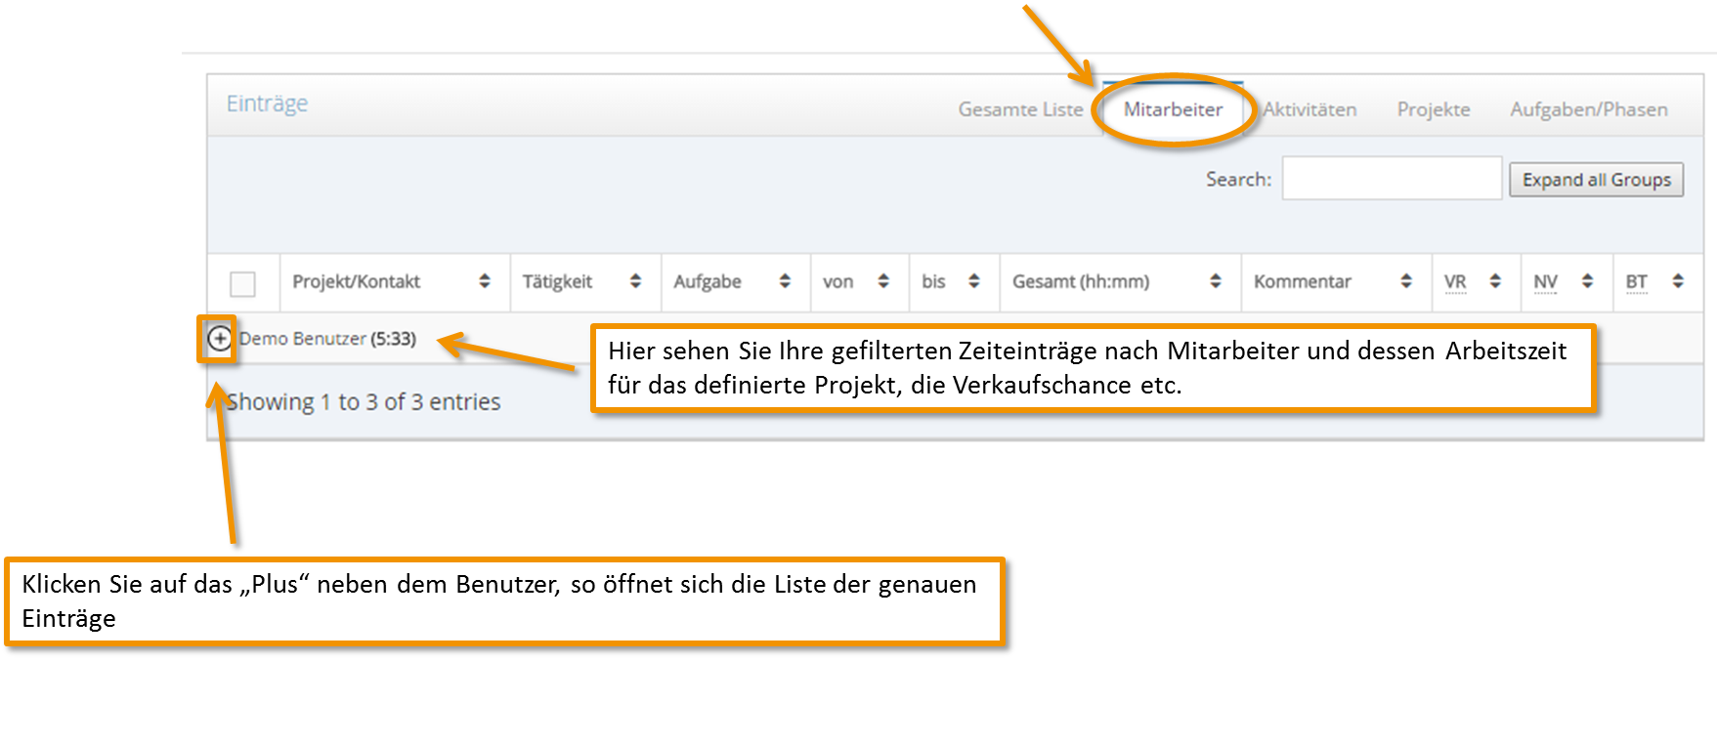Viewport: 1717px width, 744px height.
Task: Sort by Aufgabe column arrows
Action: point(785,281)
